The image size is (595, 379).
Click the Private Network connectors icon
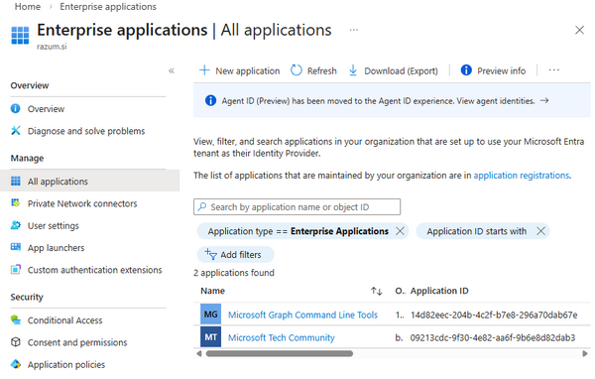pyautogui.click(x=16, y=202)
